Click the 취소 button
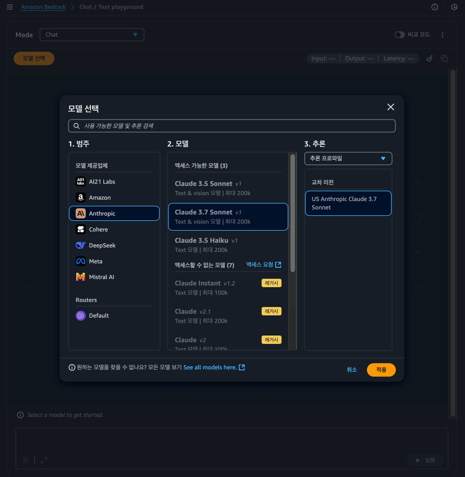Image resolution: width=465 pixels, height=477 pixels. [352, 370]
